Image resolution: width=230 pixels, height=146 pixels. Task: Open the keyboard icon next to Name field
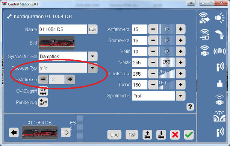[92, 29]
